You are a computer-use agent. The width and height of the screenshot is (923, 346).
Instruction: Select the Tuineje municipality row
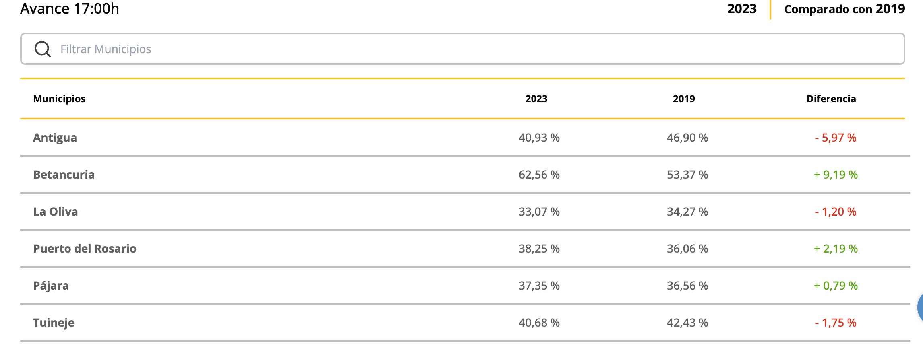click(465, 323)
